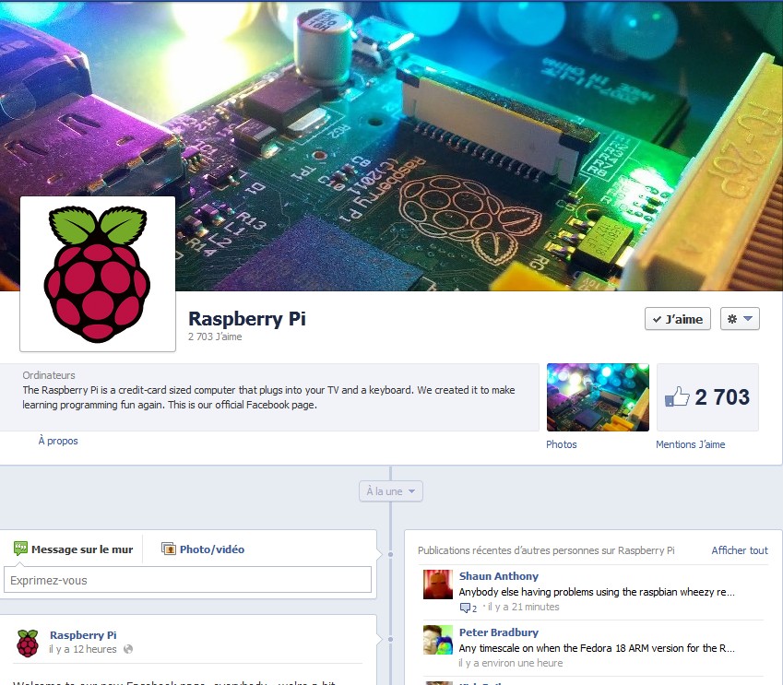Toggle the J'aime like button
Viewport: 783px width, 685px height.
point(678,319)
